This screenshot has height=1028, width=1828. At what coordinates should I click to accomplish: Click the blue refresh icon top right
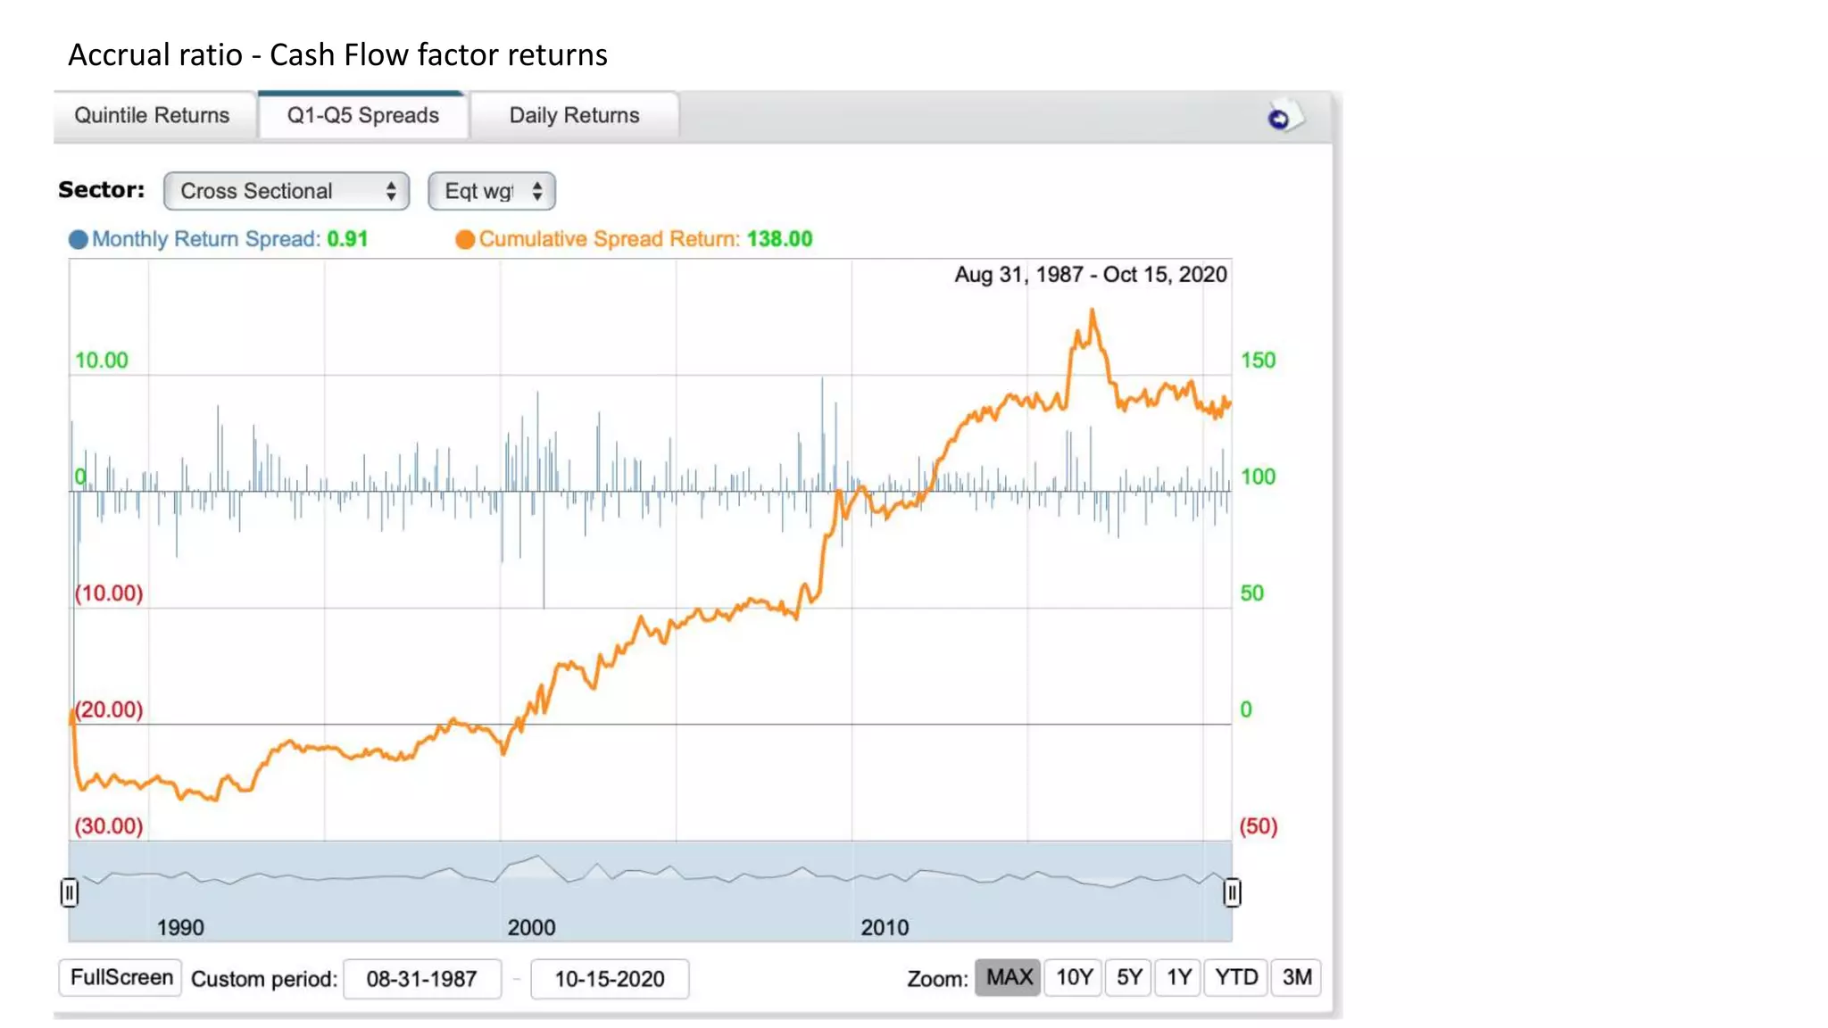coord(1280,118)
